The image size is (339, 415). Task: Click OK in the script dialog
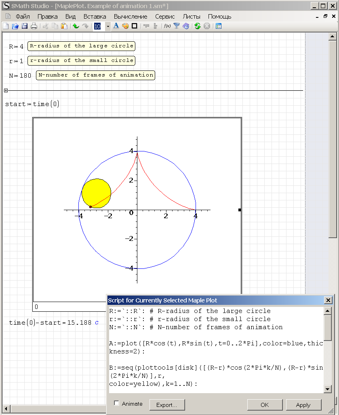[x=265, y=405]
